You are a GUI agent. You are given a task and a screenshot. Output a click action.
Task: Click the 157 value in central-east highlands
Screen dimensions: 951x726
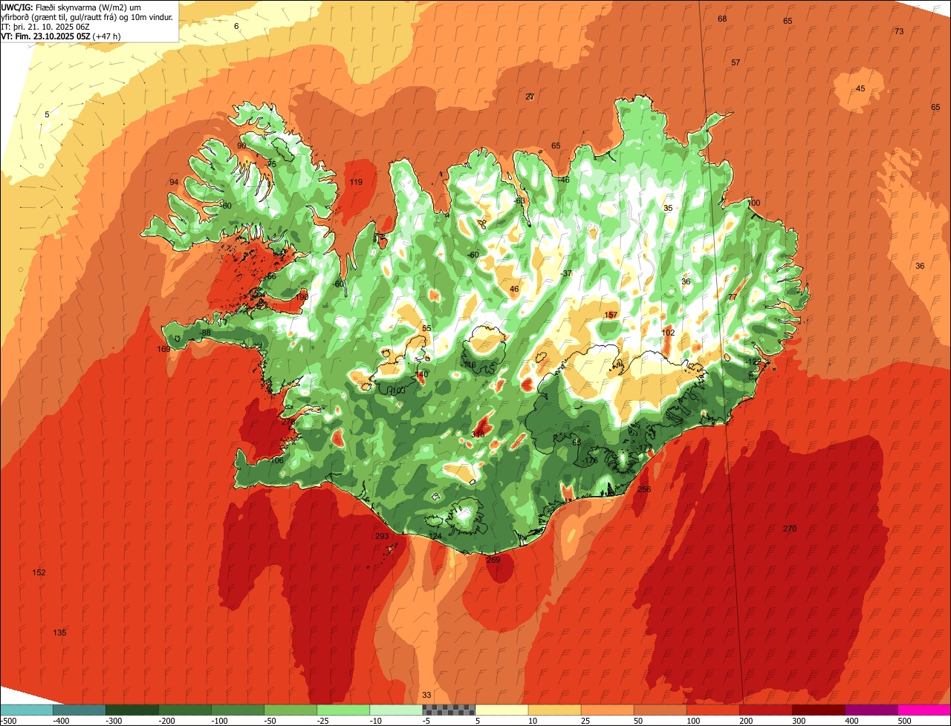611,315
